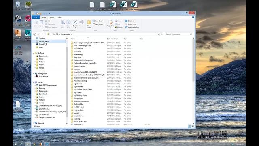The image size is (259, 146).
Task: Click Select none in the ribbon
Action: click(x=131, y=24)
